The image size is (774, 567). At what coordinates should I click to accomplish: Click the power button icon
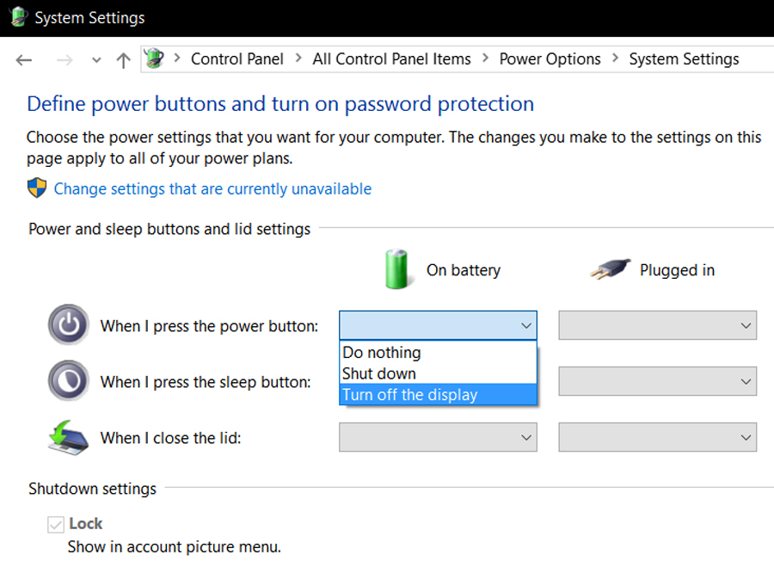tap(69, 325)
